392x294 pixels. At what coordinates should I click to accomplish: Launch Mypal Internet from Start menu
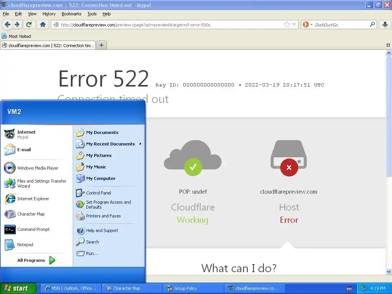point(36,134)
